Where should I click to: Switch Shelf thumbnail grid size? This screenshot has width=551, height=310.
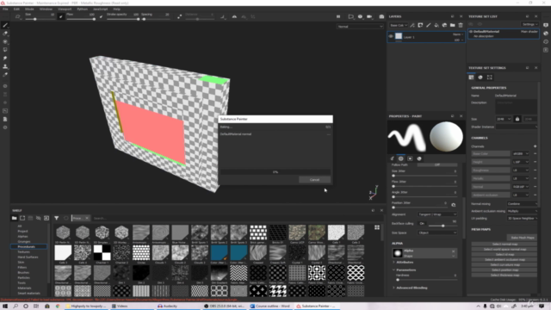[x=377, y=227]
